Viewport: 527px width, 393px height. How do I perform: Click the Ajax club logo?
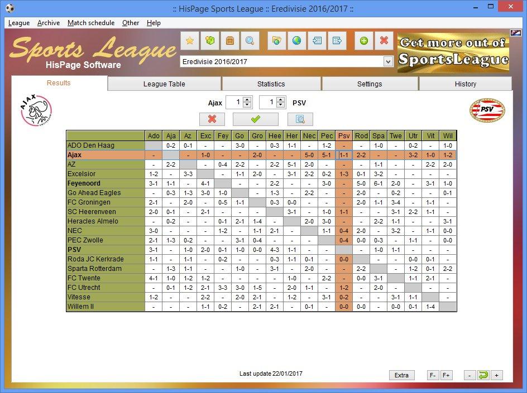[36, 110]
